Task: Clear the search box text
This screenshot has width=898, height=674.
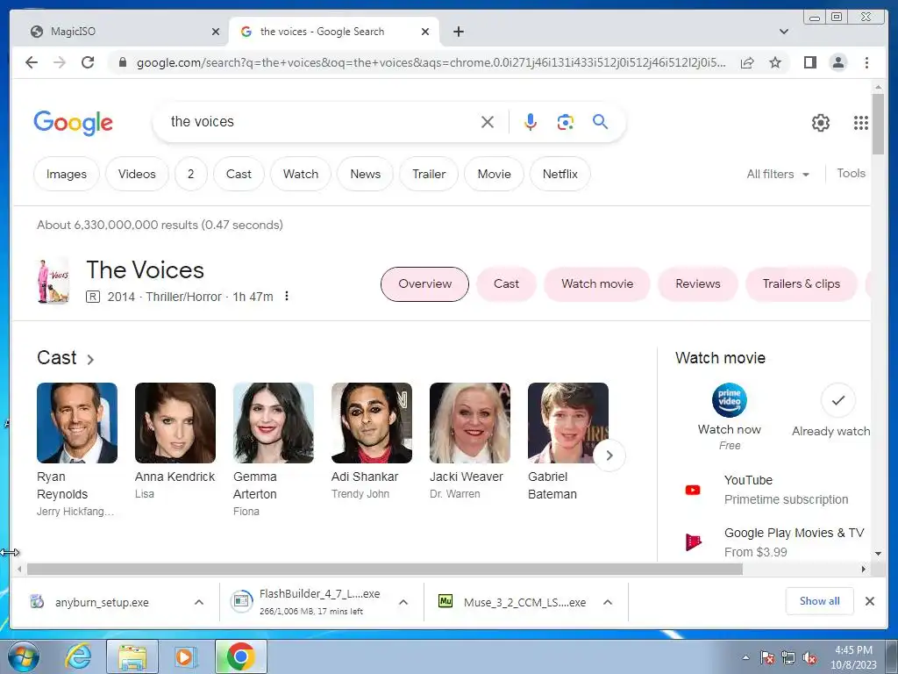Action: (488, 122)
